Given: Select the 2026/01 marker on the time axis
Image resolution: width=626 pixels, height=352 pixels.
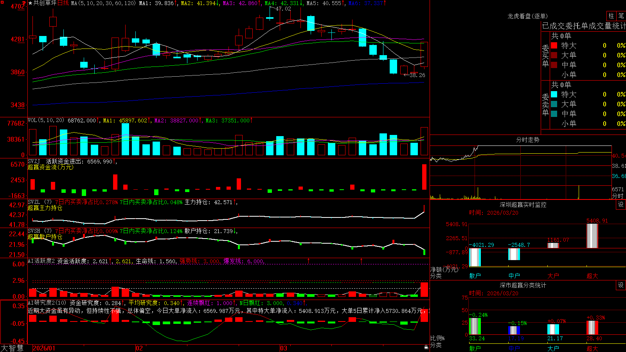Looking at the screenshot, I should tap(44, 348).
